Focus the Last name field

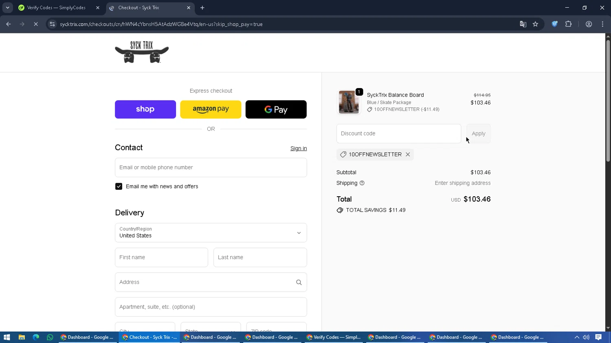click(x=260, y=257)
